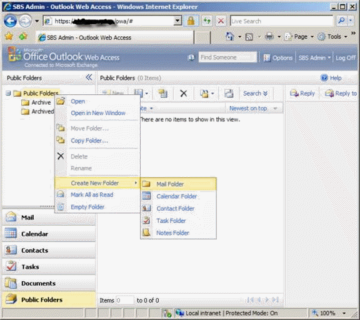Switch to Documents in navigation pane
360x320 pixels.
pos(49,283)
